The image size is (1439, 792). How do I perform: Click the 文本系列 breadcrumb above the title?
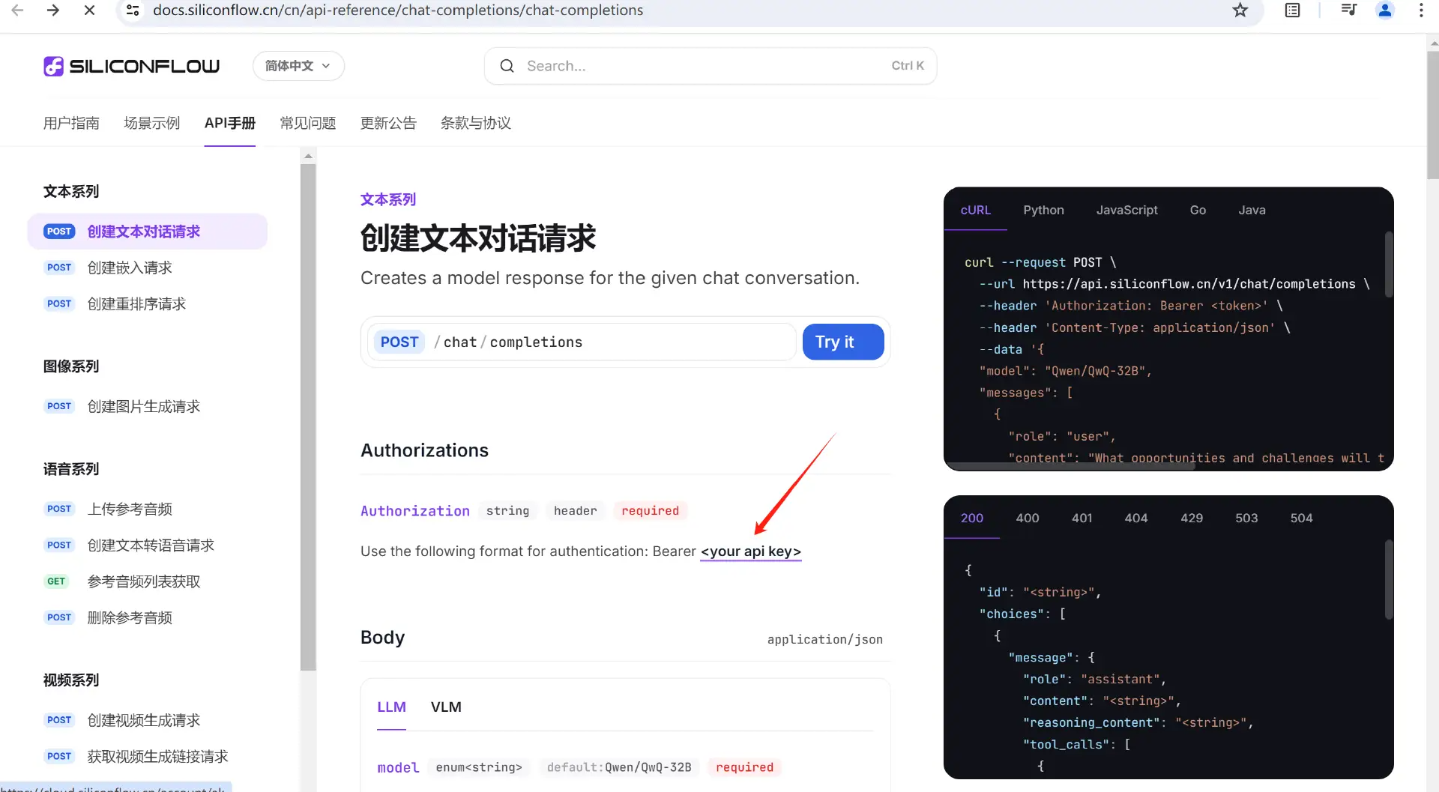388,199
